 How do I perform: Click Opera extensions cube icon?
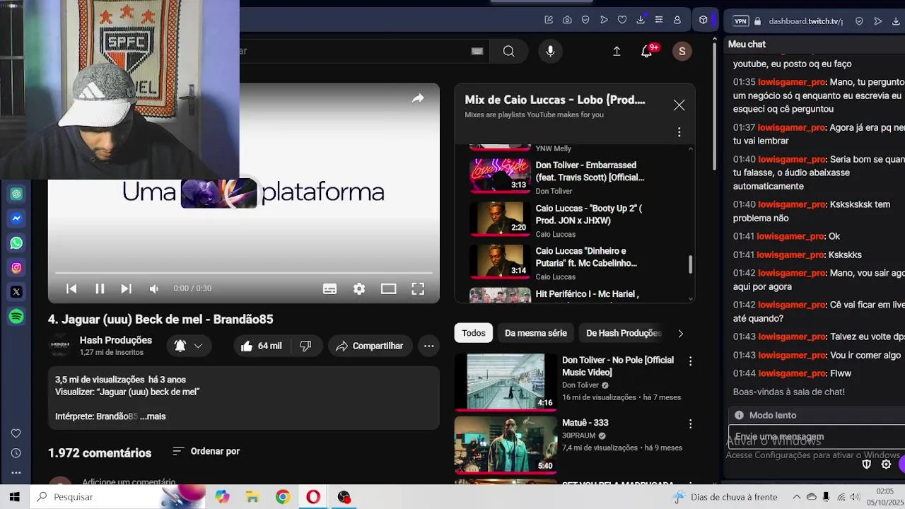703,20
